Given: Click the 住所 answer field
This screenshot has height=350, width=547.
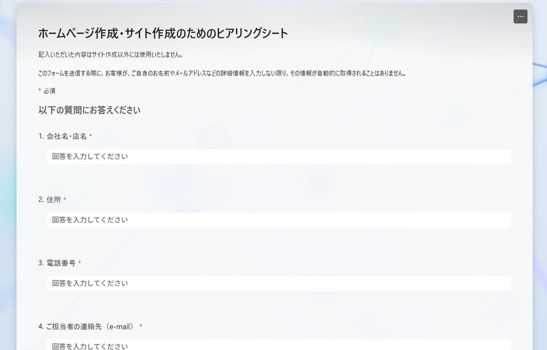Looking at the screenshot, I should 279,220.
